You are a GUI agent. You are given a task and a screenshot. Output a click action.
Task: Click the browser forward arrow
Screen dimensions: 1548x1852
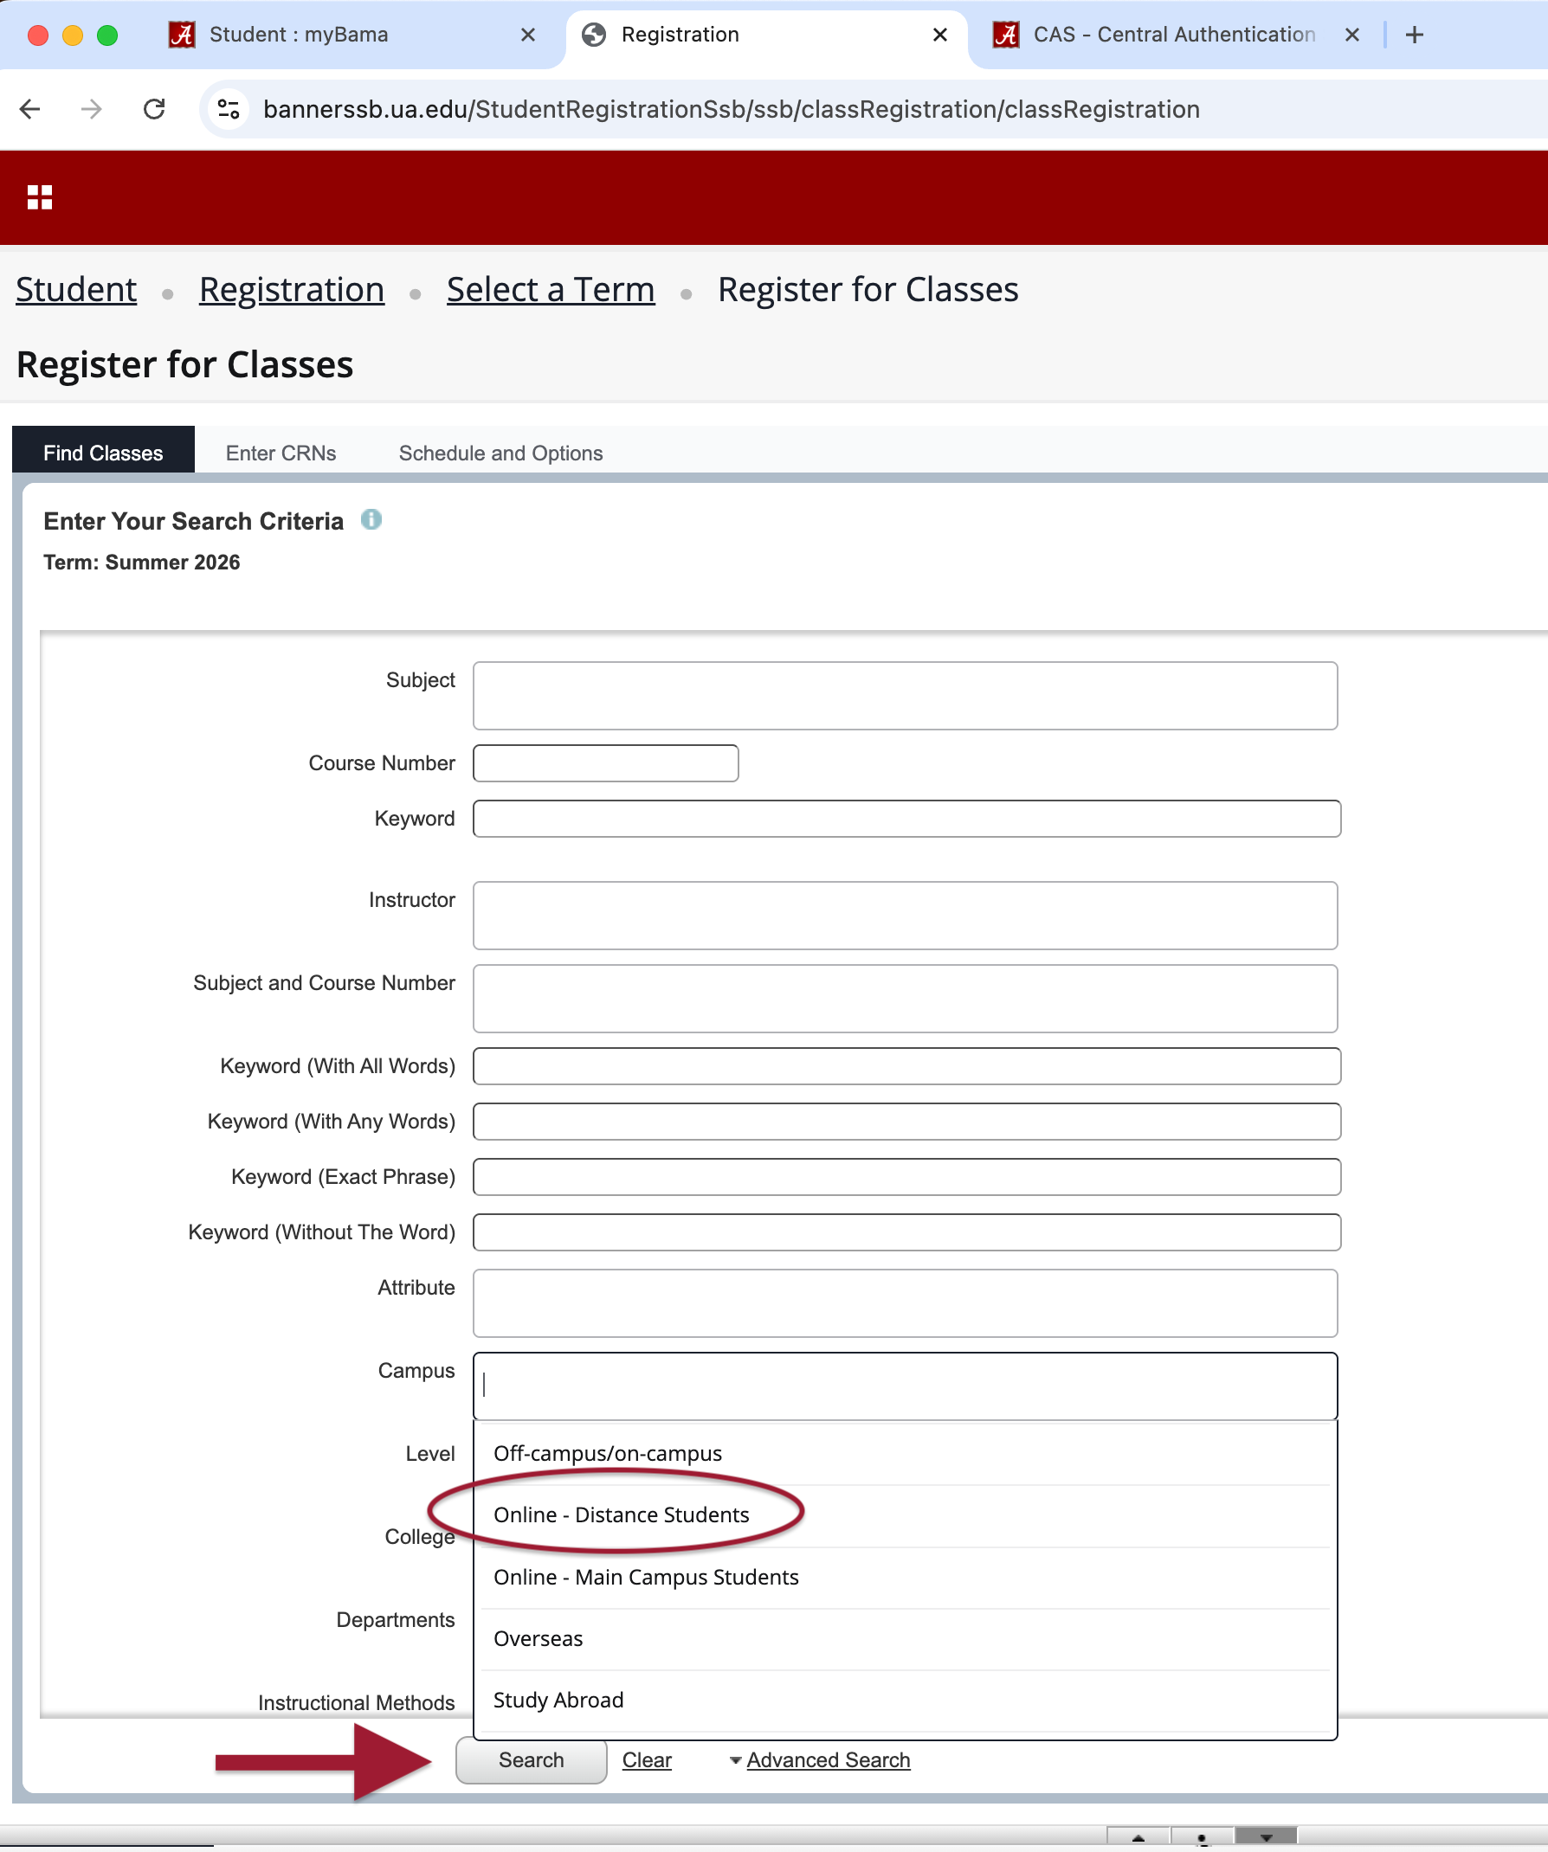coord(92,109)
